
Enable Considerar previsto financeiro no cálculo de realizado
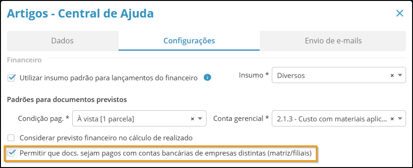[11, 138]
